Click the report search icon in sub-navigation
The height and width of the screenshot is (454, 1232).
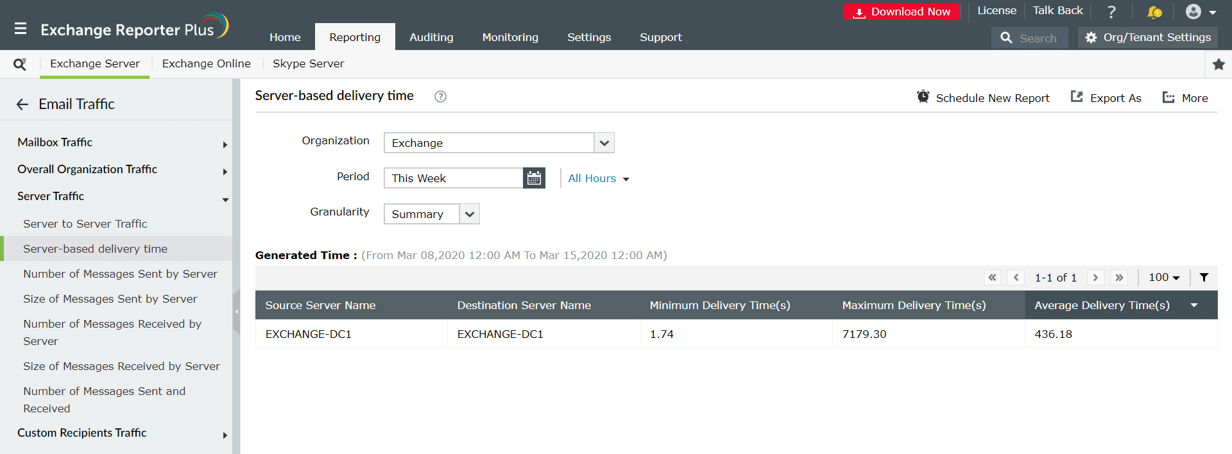[x=20, y=64]
